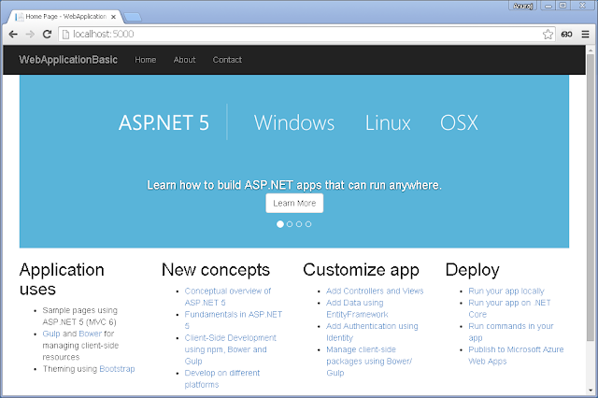Select the second carousel indicator dot
This screenshot has height=398, width=598.
point(290,224)
